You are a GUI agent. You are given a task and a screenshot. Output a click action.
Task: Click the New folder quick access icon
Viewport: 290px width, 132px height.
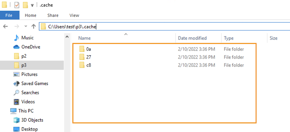click(x=25, y=5)
